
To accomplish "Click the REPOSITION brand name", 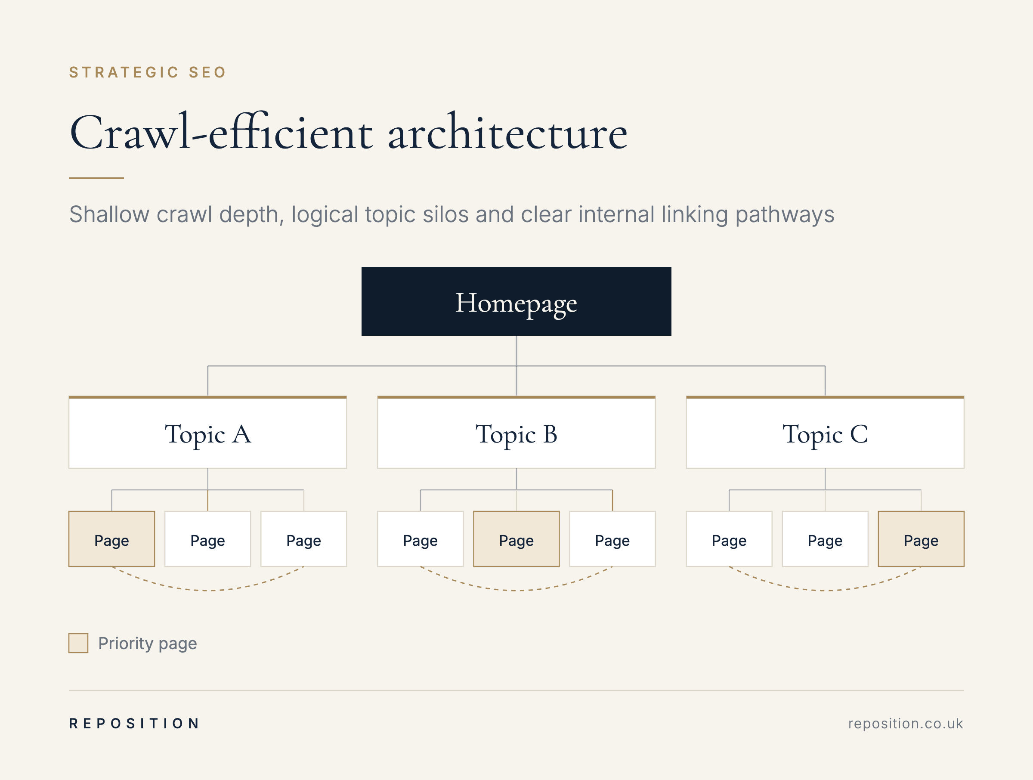I will click(x=134, y=724).
